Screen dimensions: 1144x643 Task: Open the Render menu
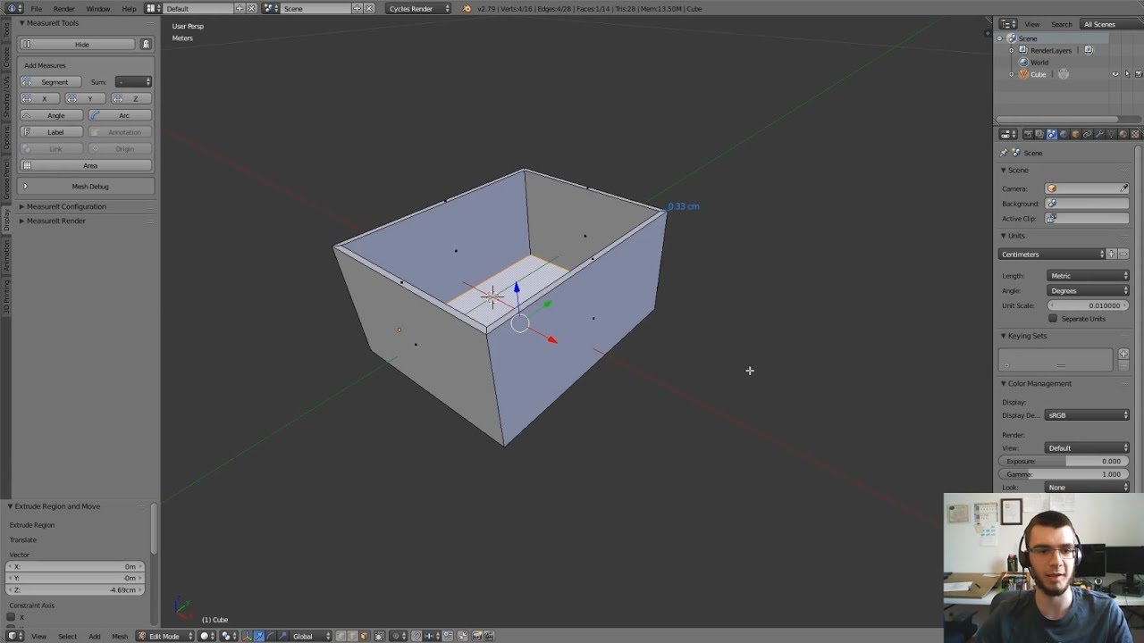[64, 9]
